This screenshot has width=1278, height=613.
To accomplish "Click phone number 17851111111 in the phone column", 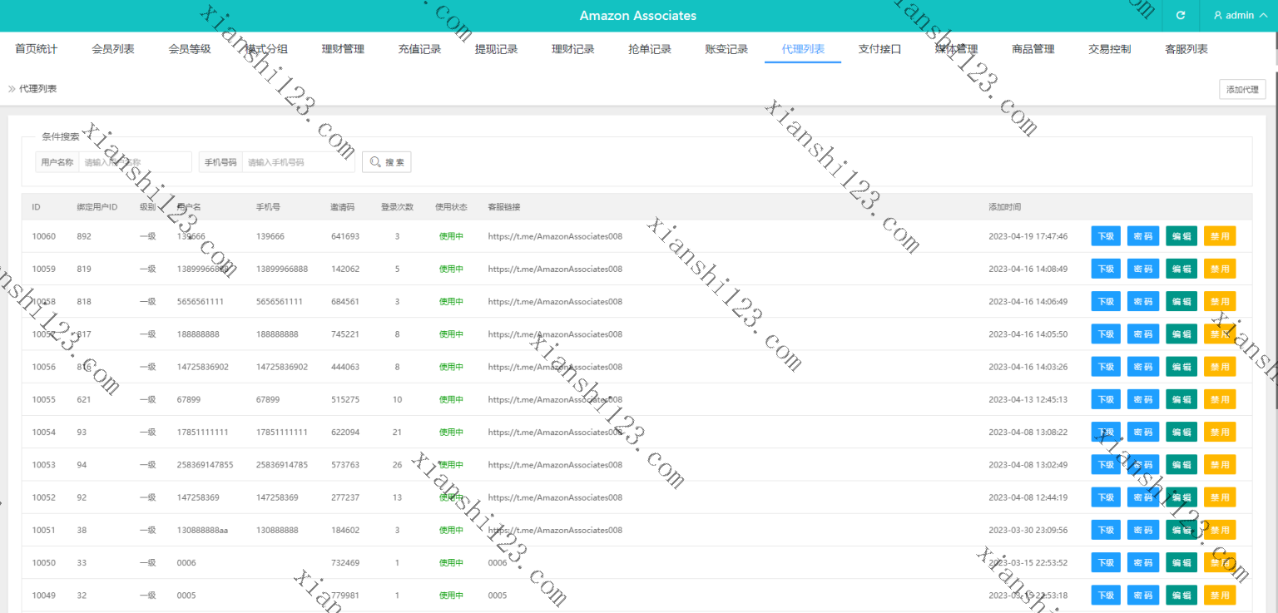I will point(282,432).
